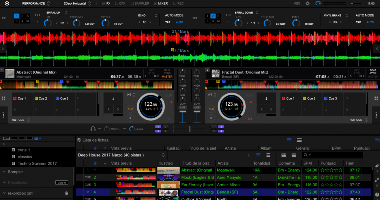Click the MIDI button in top bar

pos(297,3)
